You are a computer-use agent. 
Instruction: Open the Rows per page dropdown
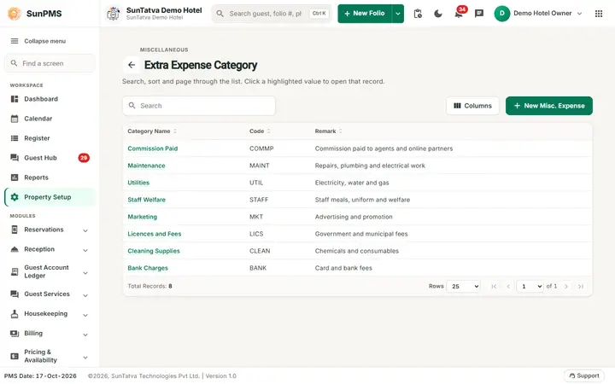tap(464, 287)
